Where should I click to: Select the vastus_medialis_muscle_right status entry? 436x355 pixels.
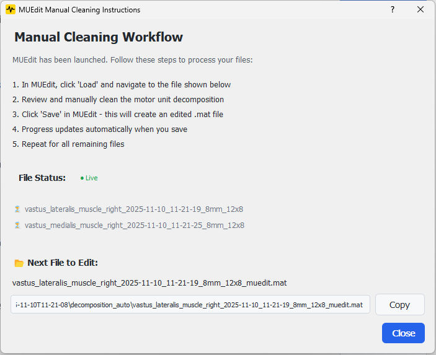(x=134, y=226)
